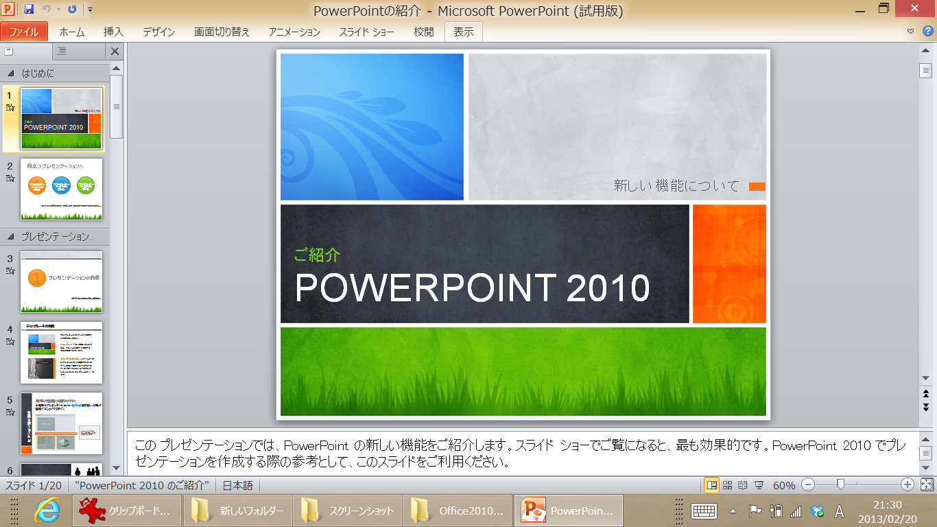This screenshot has width=937, height=527.
Task: Open the スクリーンショット folder taskbar window
Action: pos(347,511)
